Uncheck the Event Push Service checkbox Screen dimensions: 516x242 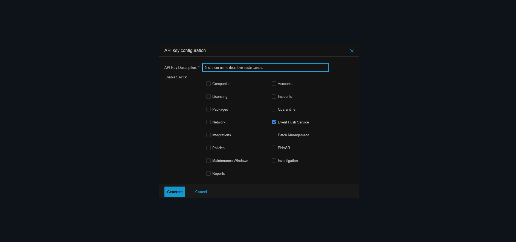click(x=274, y=122)
